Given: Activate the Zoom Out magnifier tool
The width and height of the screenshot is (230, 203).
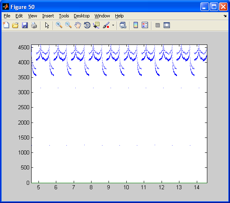Looking at the screenshot, I should click(x=68, y=25).
